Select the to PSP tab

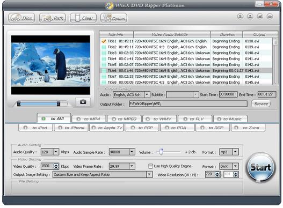(x=142, y=128)
